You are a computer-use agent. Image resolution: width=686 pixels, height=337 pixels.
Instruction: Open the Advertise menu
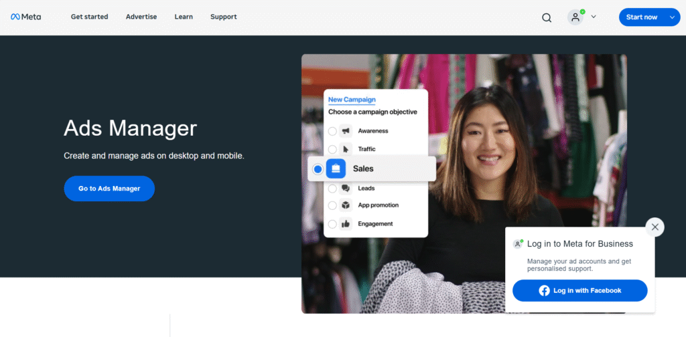tap(140, 17)
